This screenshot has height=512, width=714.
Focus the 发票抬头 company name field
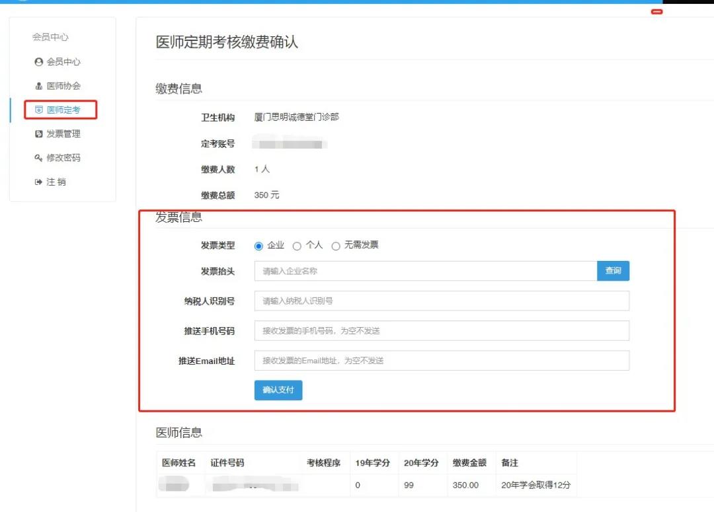(x=425, y=271)
